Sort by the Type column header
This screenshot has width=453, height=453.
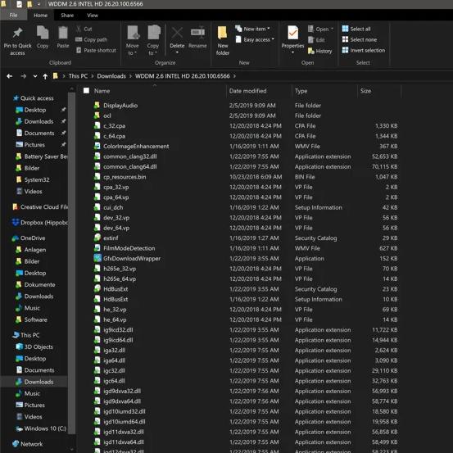[x=301, y=91]
